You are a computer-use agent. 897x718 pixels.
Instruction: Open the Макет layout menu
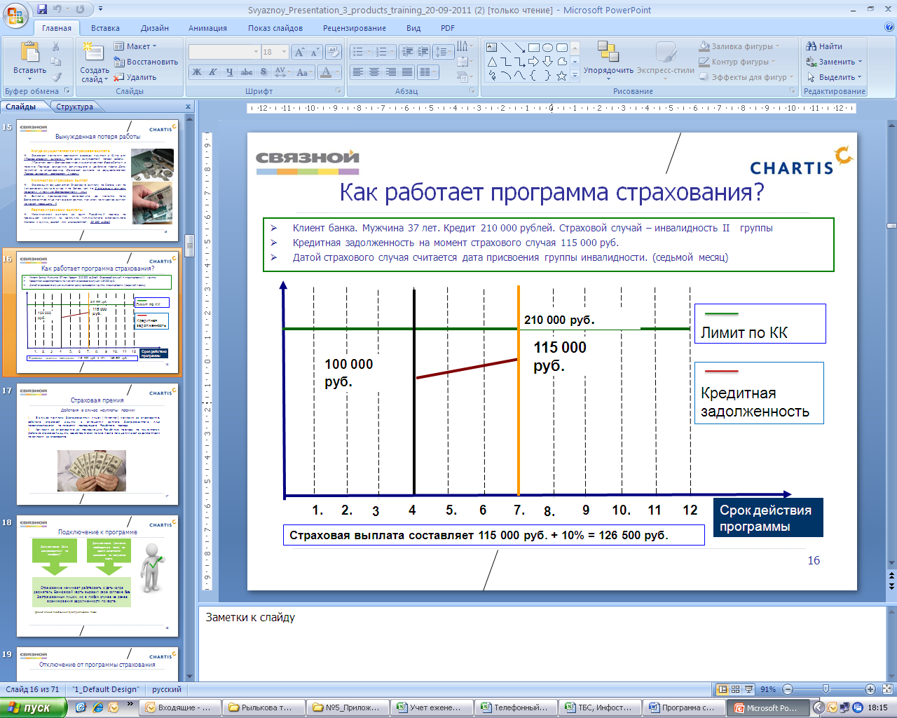pos(135,46)
